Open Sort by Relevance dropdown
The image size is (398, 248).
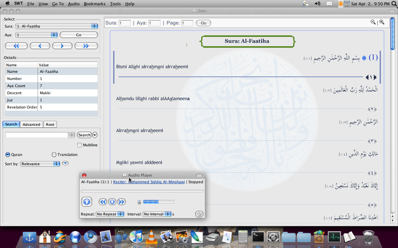click(x=40, y=164)
